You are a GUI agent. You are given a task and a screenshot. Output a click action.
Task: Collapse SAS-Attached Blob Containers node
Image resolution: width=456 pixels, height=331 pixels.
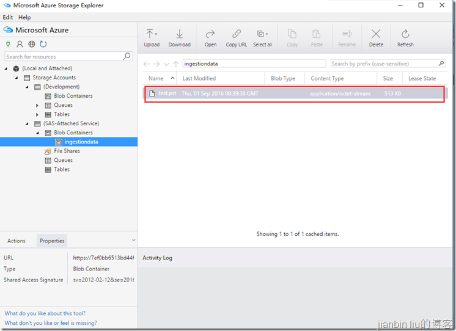[37, 133]
